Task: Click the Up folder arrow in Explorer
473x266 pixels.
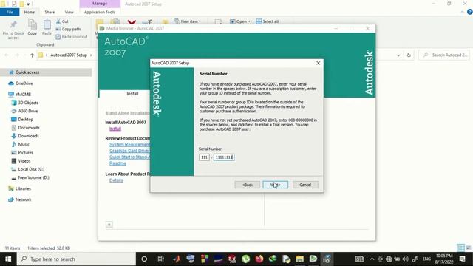Action: tap(32, 55)
